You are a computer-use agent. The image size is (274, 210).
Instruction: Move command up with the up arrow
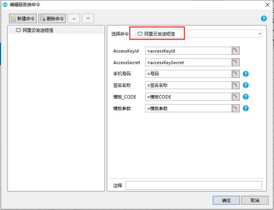coord(74,18)
